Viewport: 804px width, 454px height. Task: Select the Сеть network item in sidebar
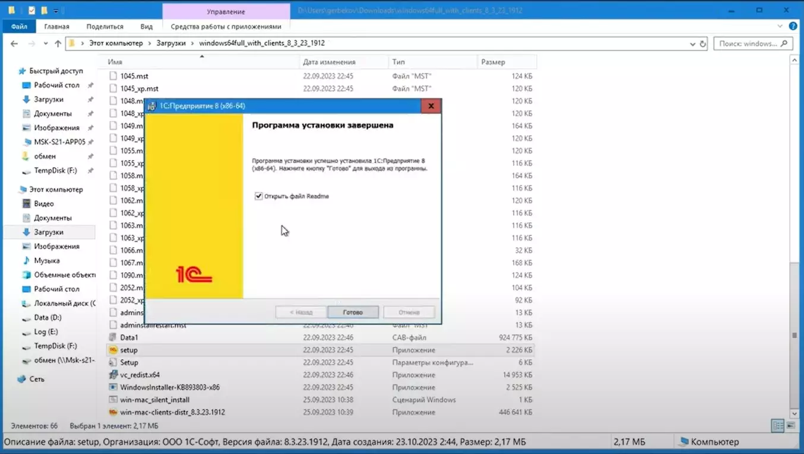[37, 379]
